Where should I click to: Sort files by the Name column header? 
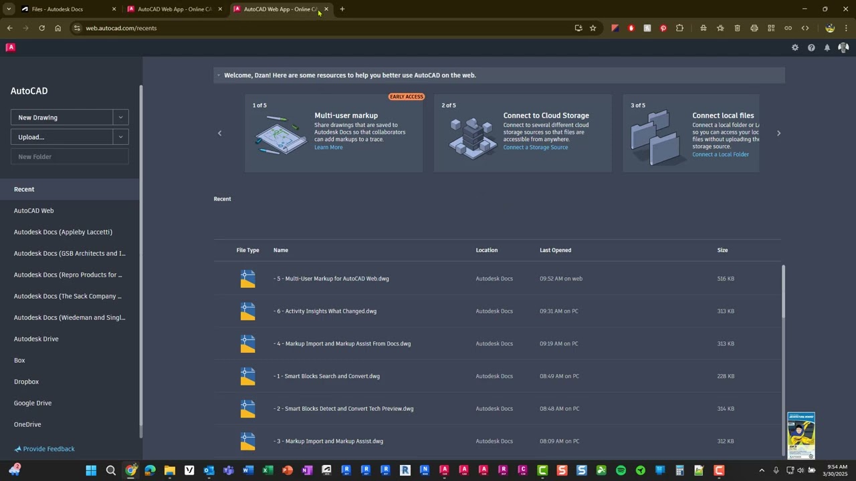coord(281,251)
